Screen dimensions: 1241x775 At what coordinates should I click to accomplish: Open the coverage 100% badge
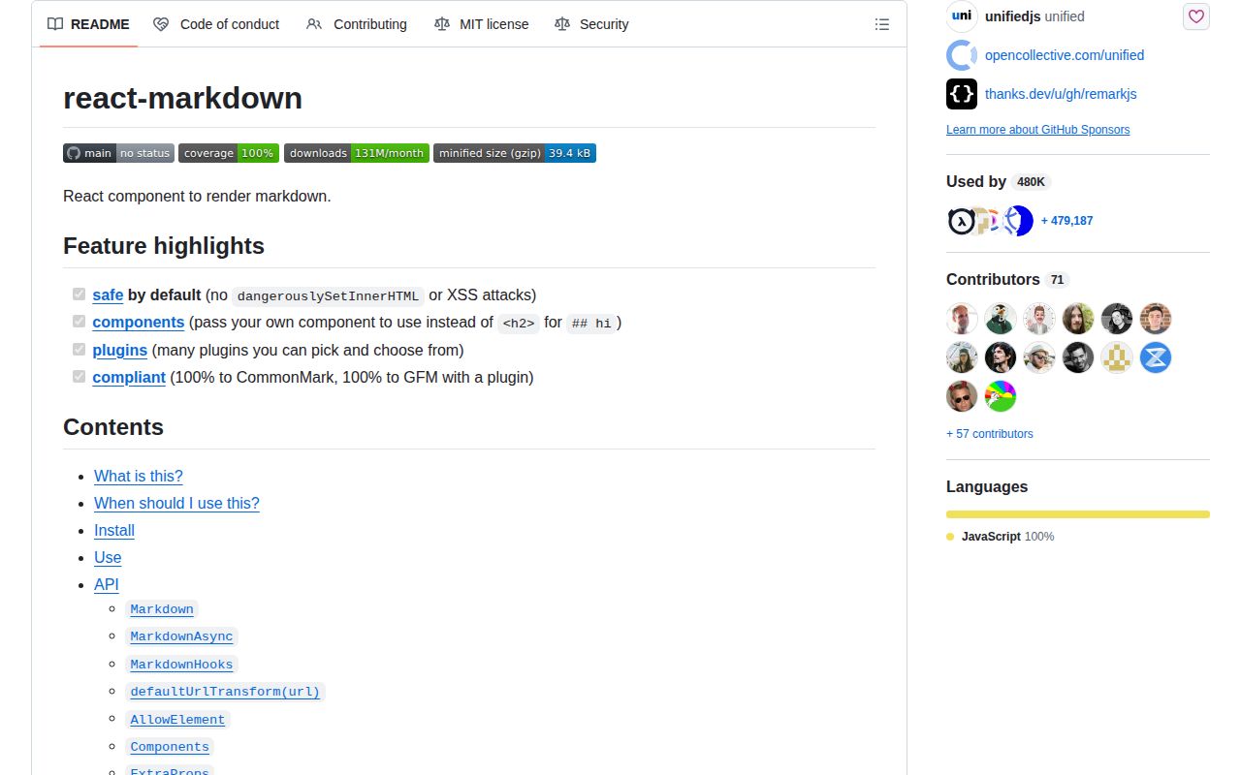(x=229, y=153)
